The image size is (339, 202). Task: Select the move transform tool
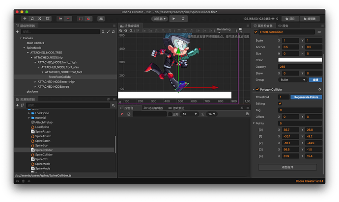point(25,19)
